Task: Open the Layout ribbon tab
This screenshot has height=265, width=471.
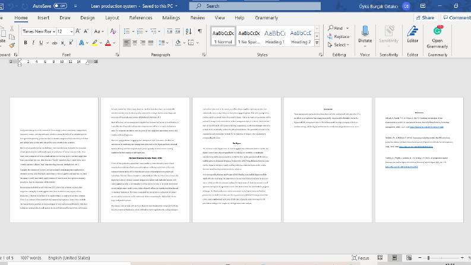Action: click(112, 18)
